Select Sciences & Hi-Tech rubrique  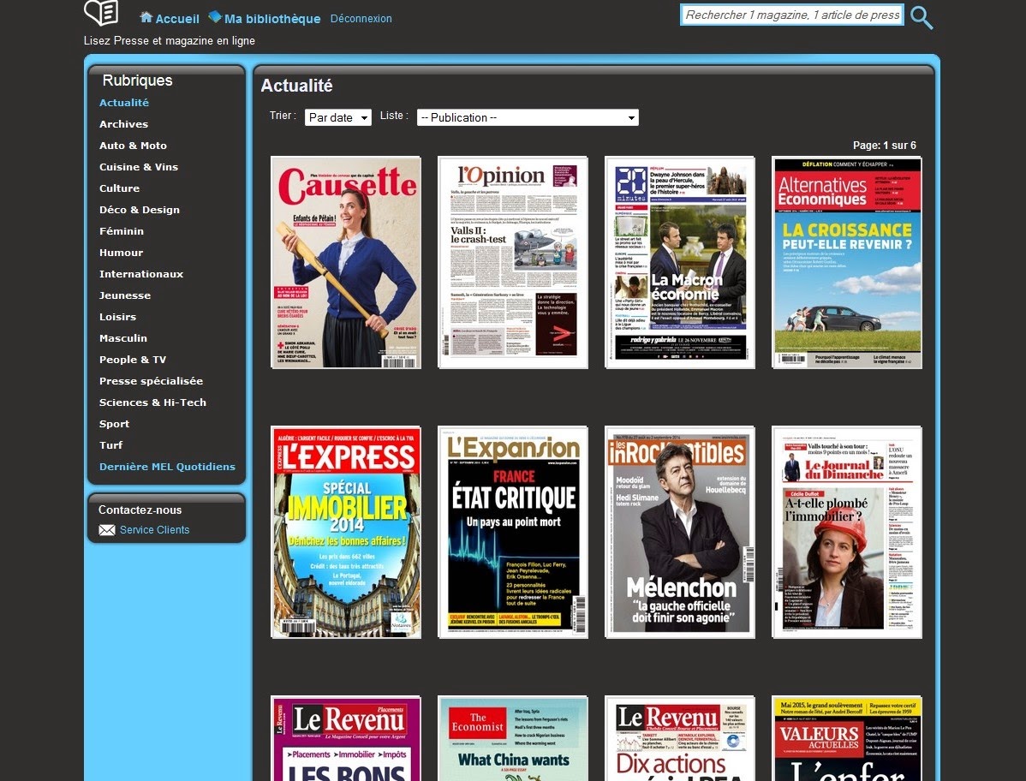point(152,403)
